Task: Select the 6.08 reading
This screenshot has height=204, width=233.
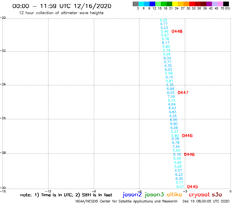Action: [x=175, y=139]
